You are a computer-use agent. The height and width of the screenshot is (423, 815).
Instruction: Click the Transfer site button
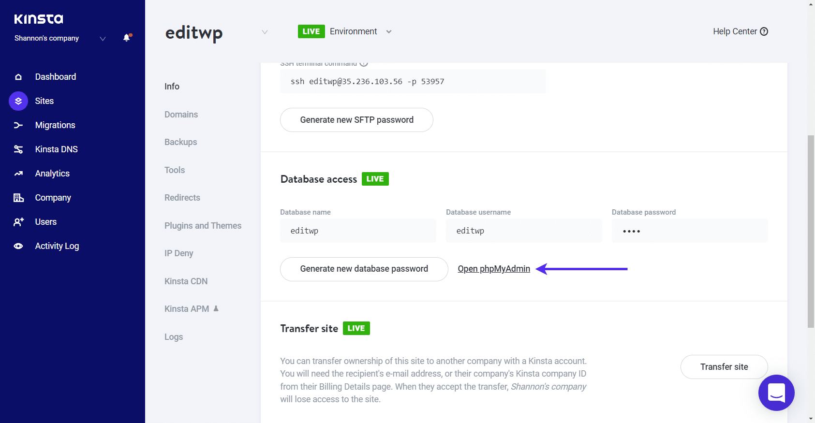[724, 367]
